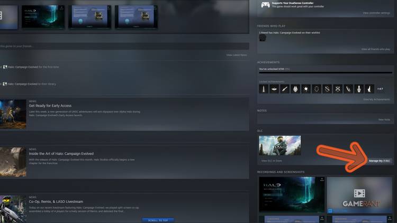Select the third locked achievement diagonal blade icon
397x223 pixels.
point(285,89)
